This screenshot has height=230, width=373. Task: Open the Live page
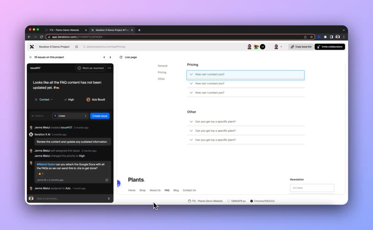(x=128, y=57)
